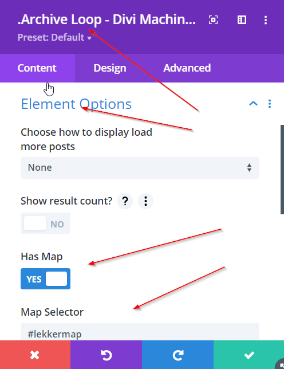Click the expand modal fullscreen icon
This screenshot has height=369, width=284.
point(213,19)
